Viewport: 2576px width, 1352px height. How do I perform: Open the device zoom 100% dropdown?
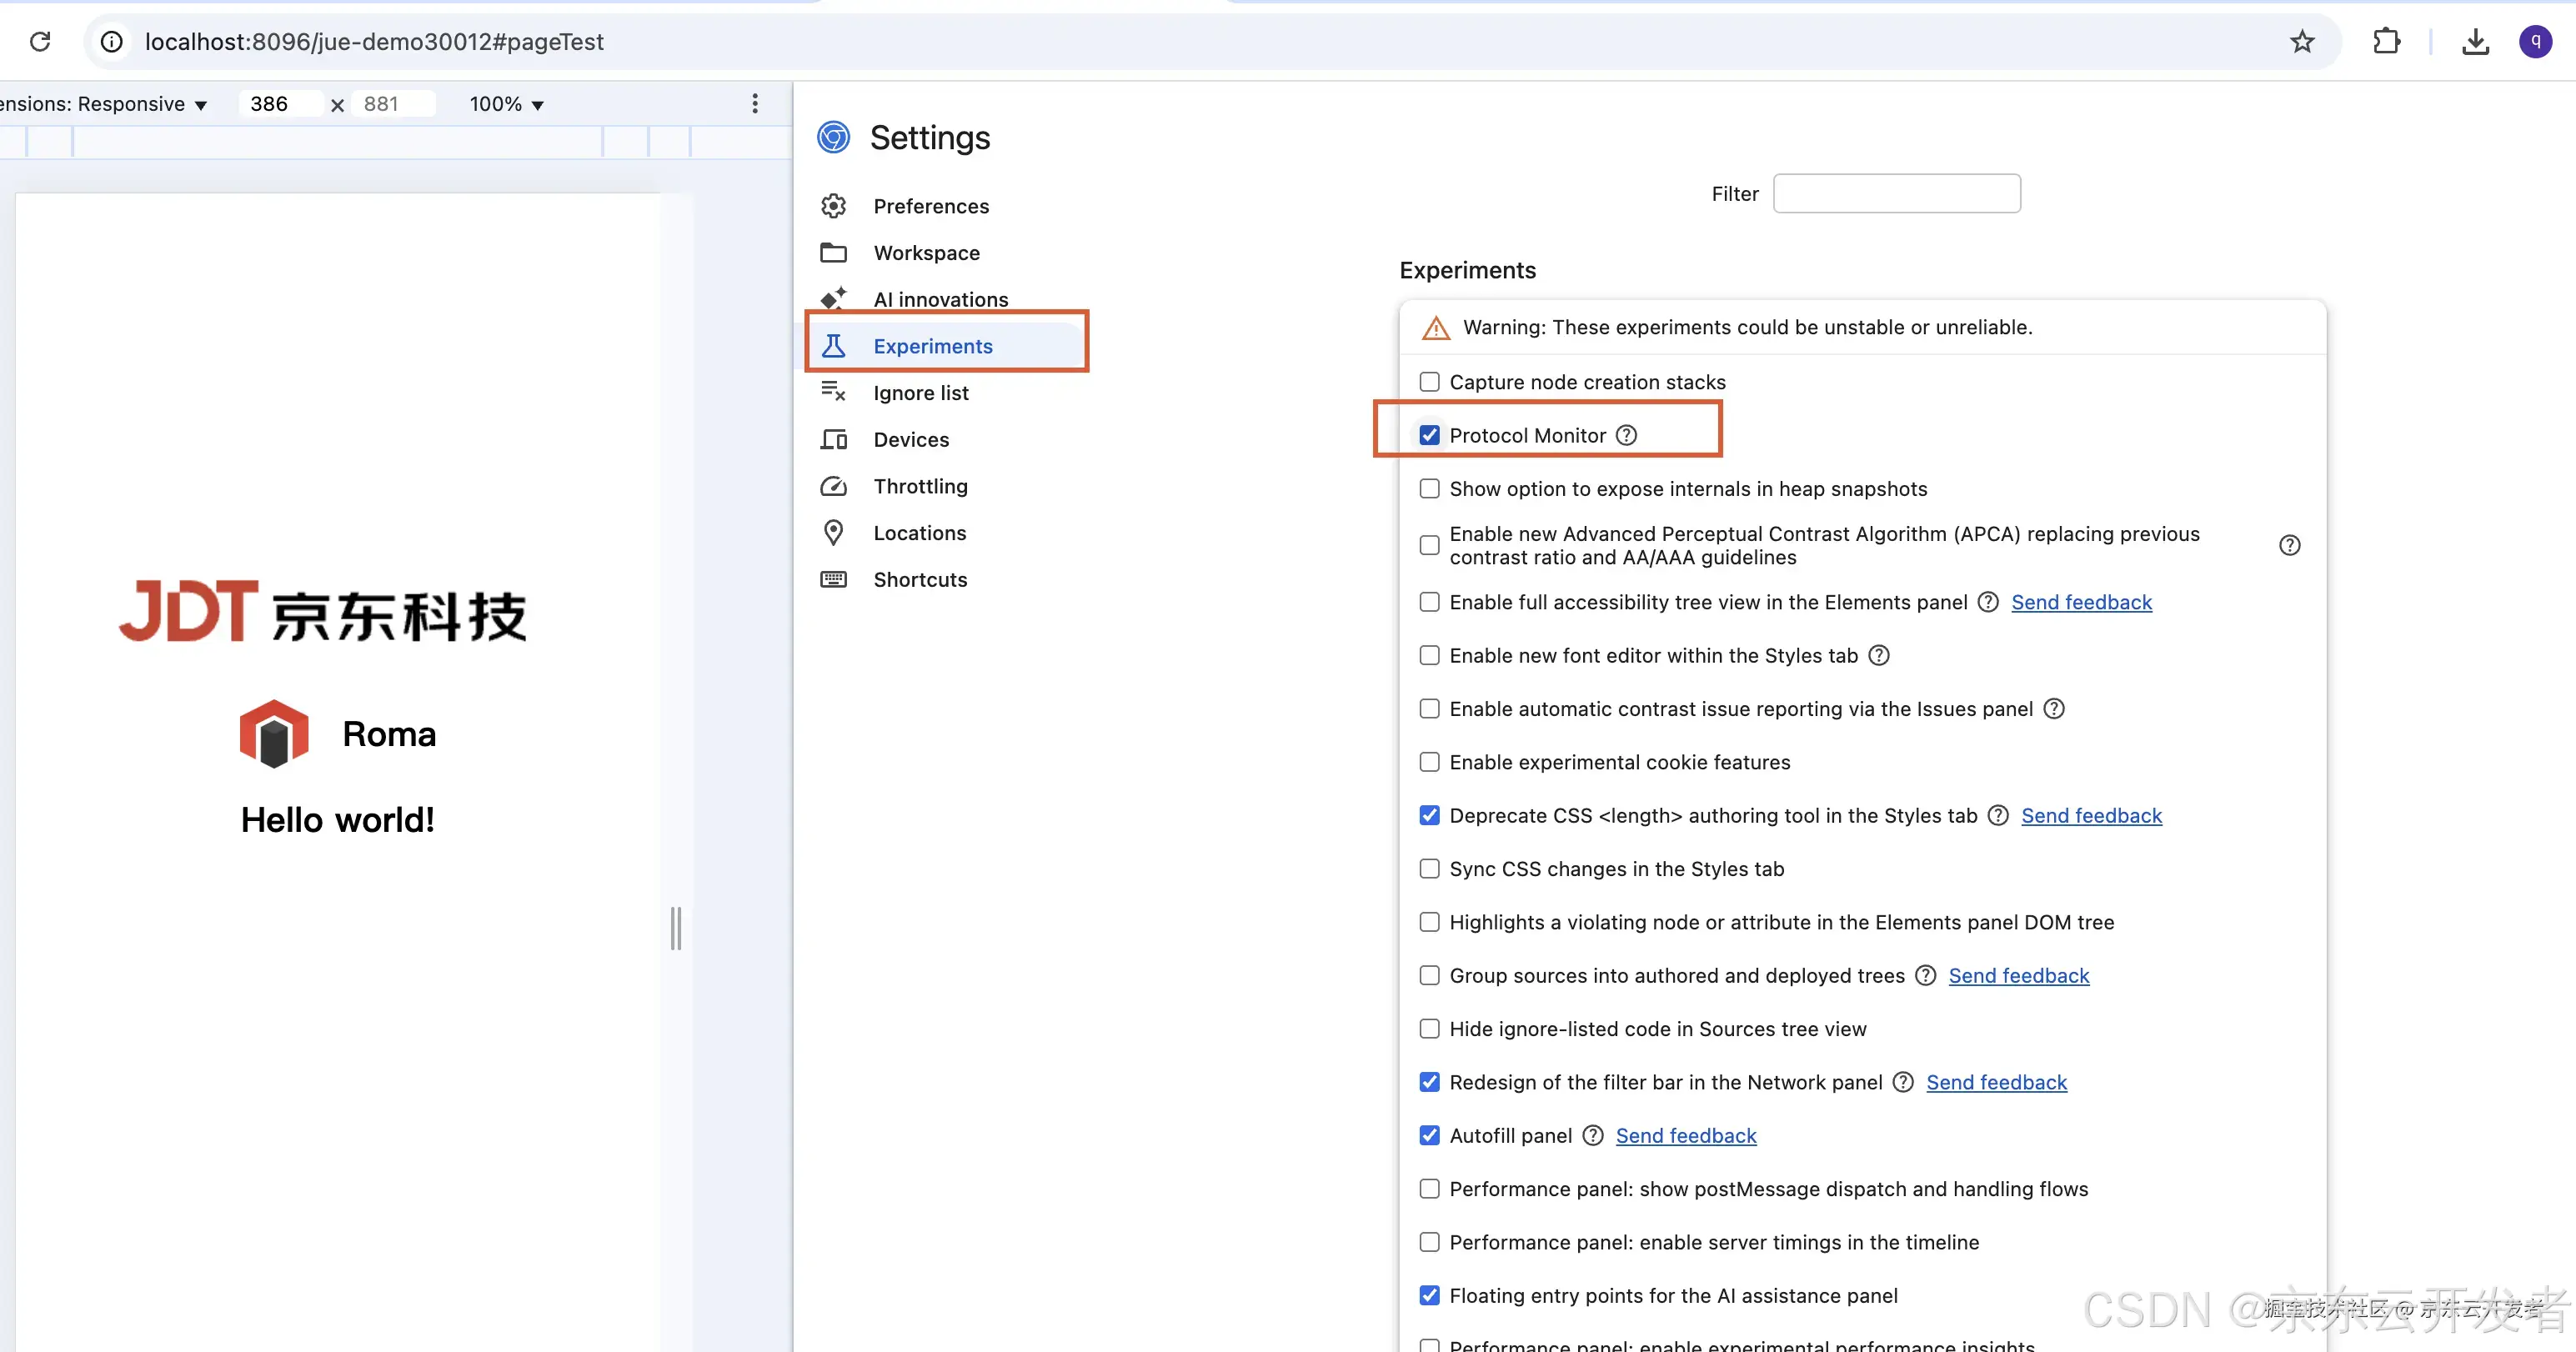point(504,103)
